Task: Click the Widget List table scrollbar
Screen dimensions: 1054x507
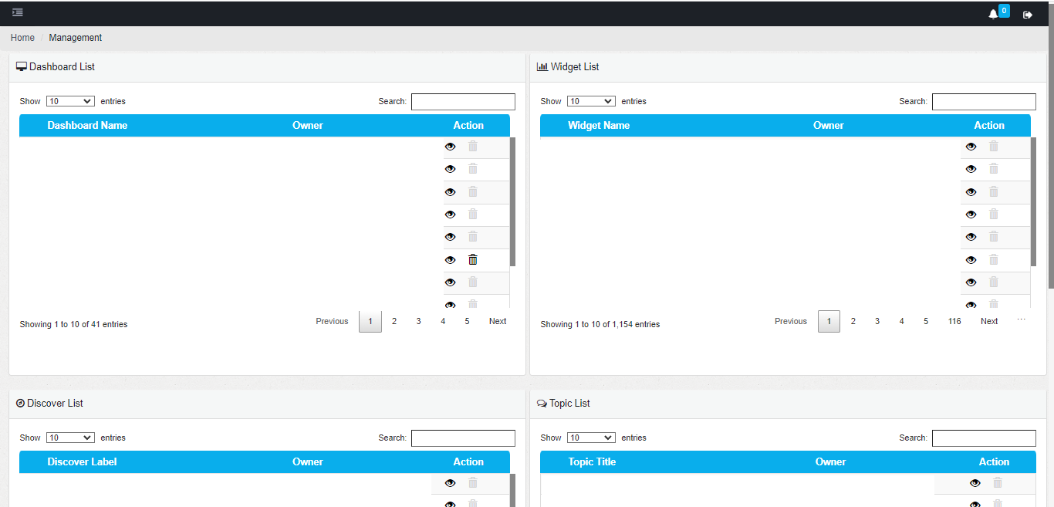Action: [x=1033, y=201]
